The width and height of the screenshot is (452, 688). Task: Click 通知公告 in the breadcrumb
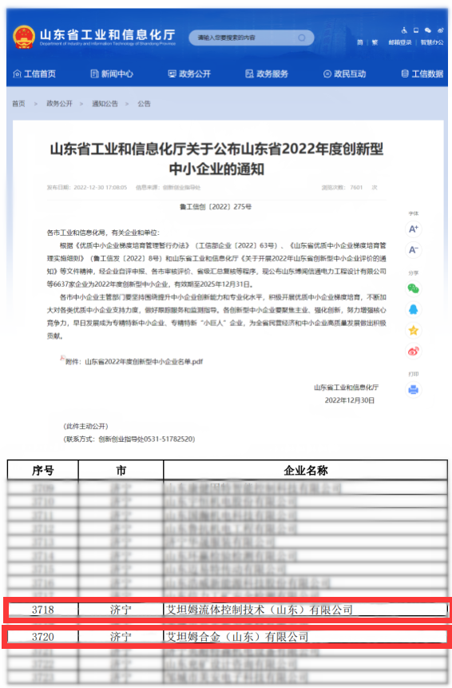[x=105, y=104]
